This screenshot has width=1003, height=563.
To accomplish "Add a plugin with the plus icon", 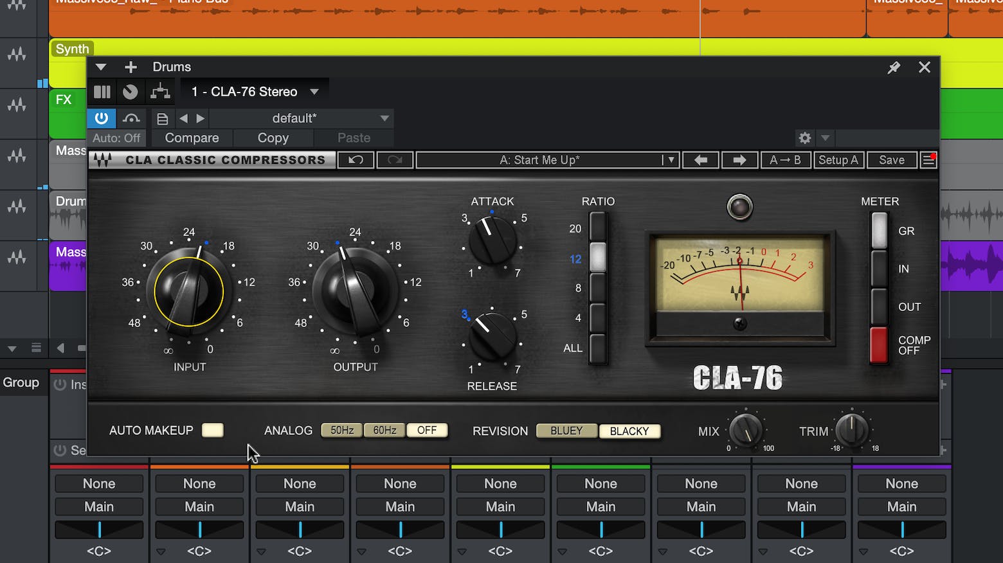I will click(x=131, y=67).
